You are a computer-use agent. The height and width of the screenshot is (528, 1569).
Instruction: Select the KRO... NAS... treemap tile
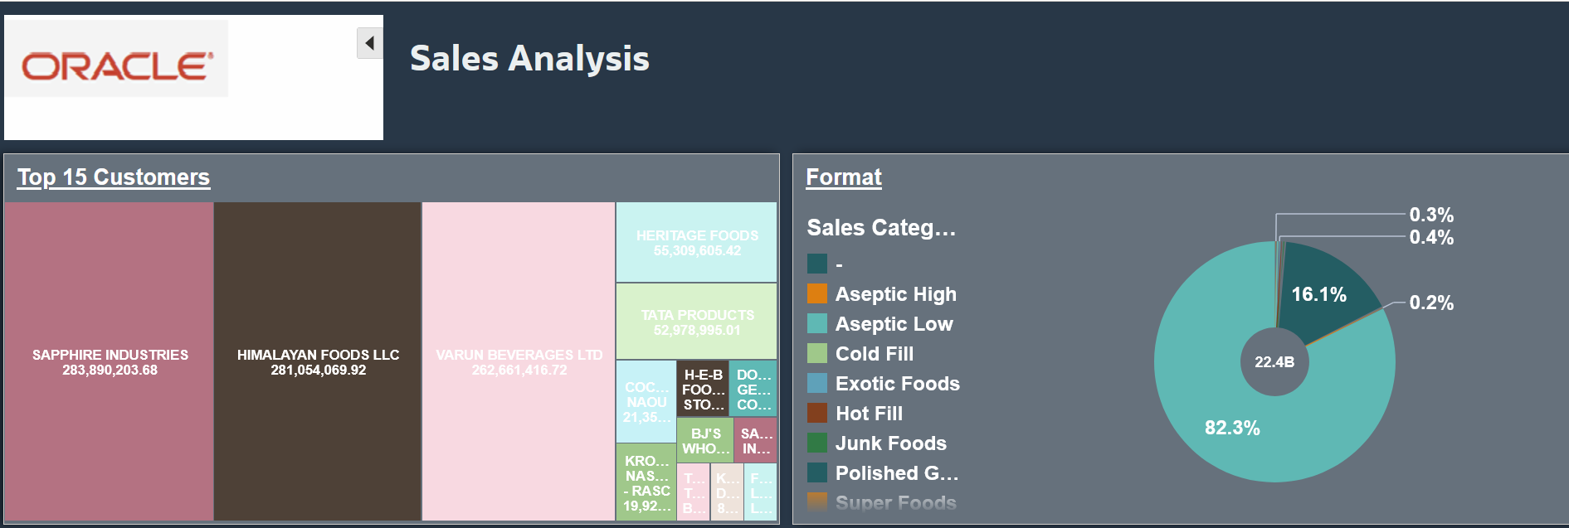pyautogui.click(x=646, y=482)
